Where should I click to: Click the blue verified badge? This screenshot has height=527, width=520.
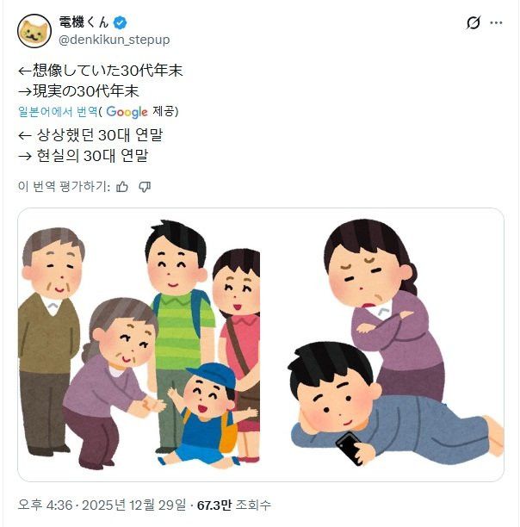pos(120,23)
